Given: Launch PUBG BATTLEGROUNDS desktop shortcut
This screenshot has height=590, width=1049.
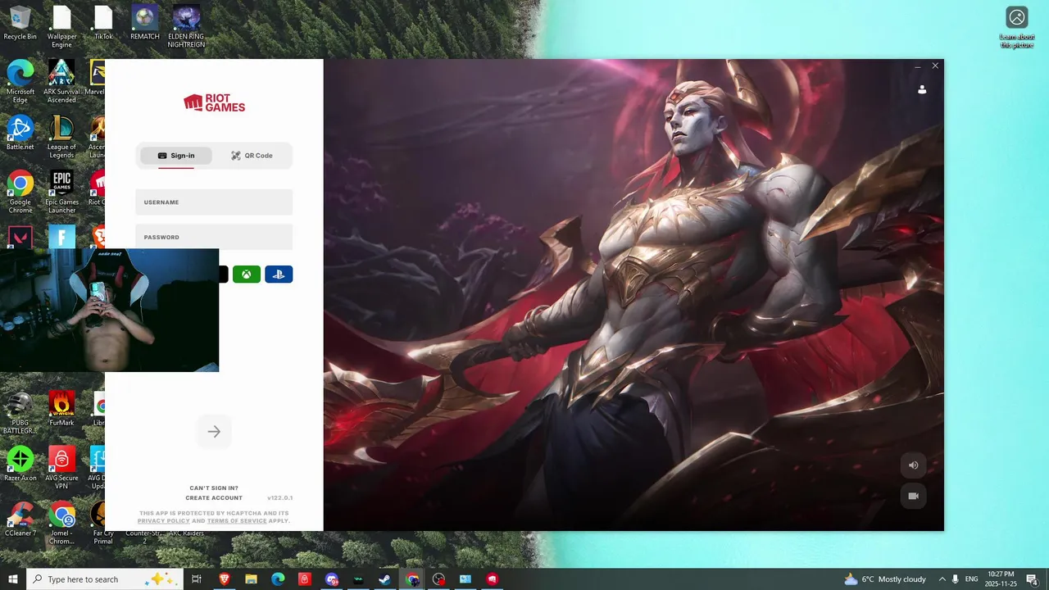Looking at the screenshot, I should [x=20, y=413].
